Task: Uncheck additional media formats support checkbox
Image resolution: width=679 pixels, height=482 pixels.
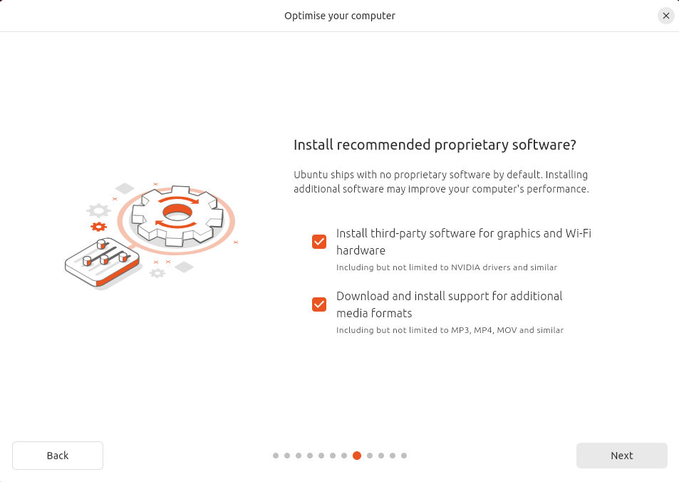Action: click(319, 304)
